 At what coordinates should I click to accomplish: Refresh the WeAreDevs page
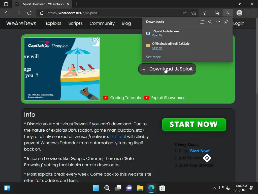pos(29,13)
